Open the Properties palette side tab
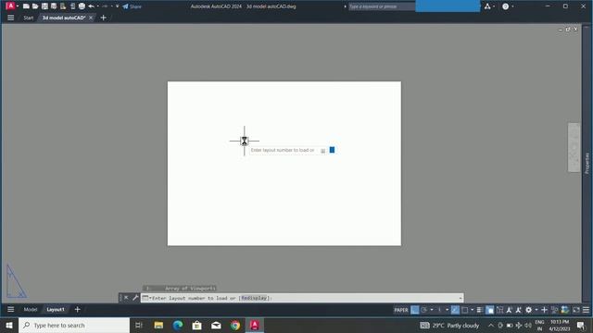The image size is (593, 333). click(x=587, y=163)
